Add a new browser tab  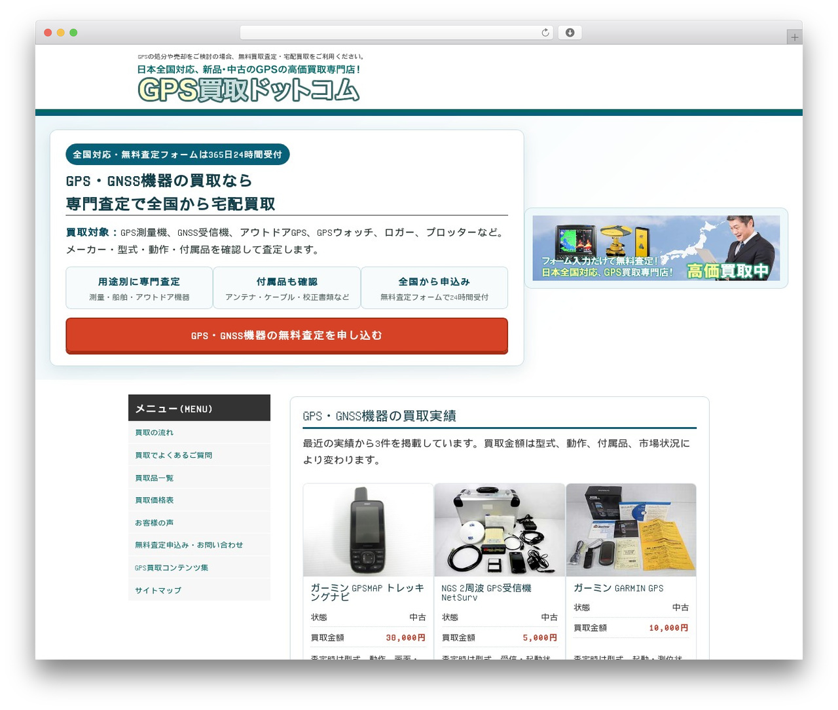tap(794, 37)
